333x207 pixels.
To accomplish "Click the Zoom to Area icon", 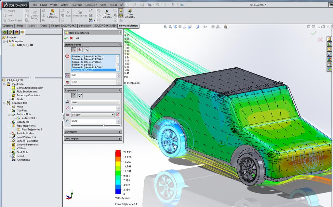I will click(x=170, y=27).
